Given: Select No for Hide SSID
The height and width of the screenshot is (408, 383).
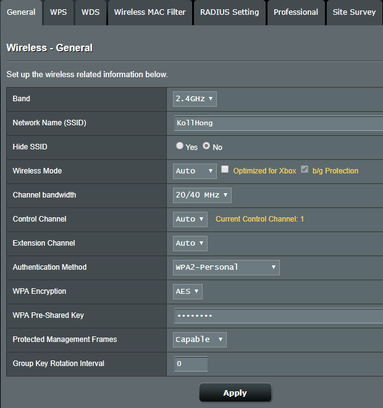Looking at the screenshot, I should pos(206,146).
